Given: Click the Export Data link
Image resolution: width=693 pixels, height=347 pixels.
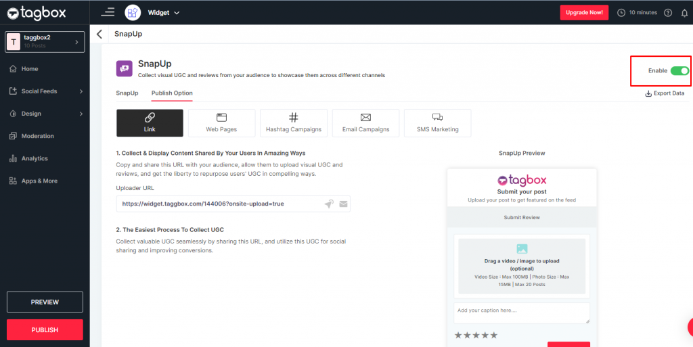Looking at the screenshot, I should coord(665,93).
